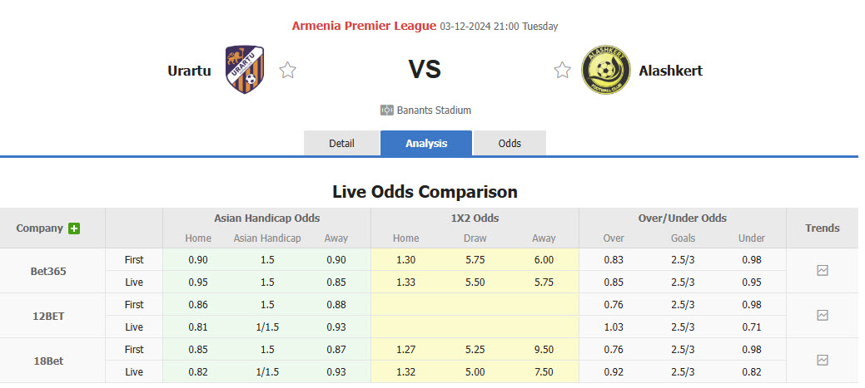Image resolution: width=865 pixels, height=388 pixels.
Task: Click the Urartu team name
Action: click(x=189, y=71)
